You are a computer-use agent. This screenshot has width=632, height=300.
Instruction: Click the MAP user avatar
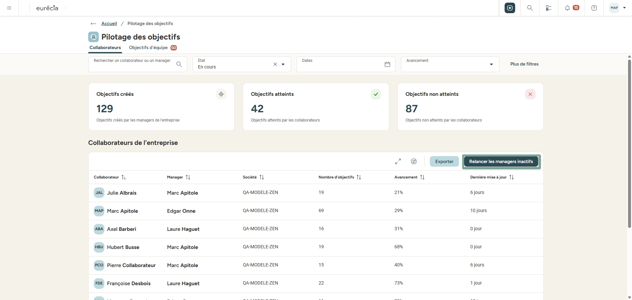coord(614,8)
